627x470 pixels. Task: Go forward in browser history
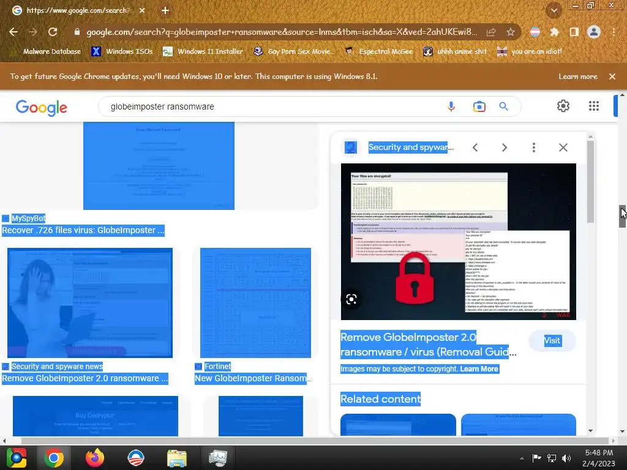point(33,32)
